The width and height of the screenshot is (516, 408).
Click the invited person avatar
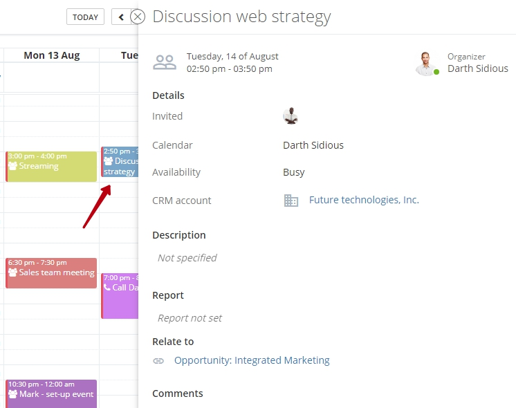click(291, 116)
